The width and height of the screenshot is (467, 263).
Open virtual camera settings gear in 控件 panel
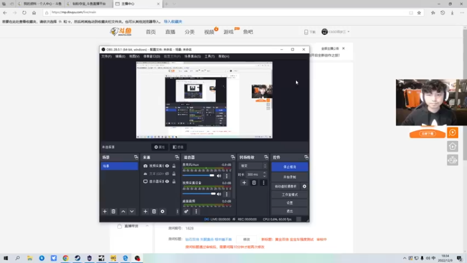[304, 186]
